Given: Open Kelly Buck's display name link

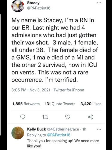Looking at the screenshot, I should pyautogui.click(x=36, y=129).
